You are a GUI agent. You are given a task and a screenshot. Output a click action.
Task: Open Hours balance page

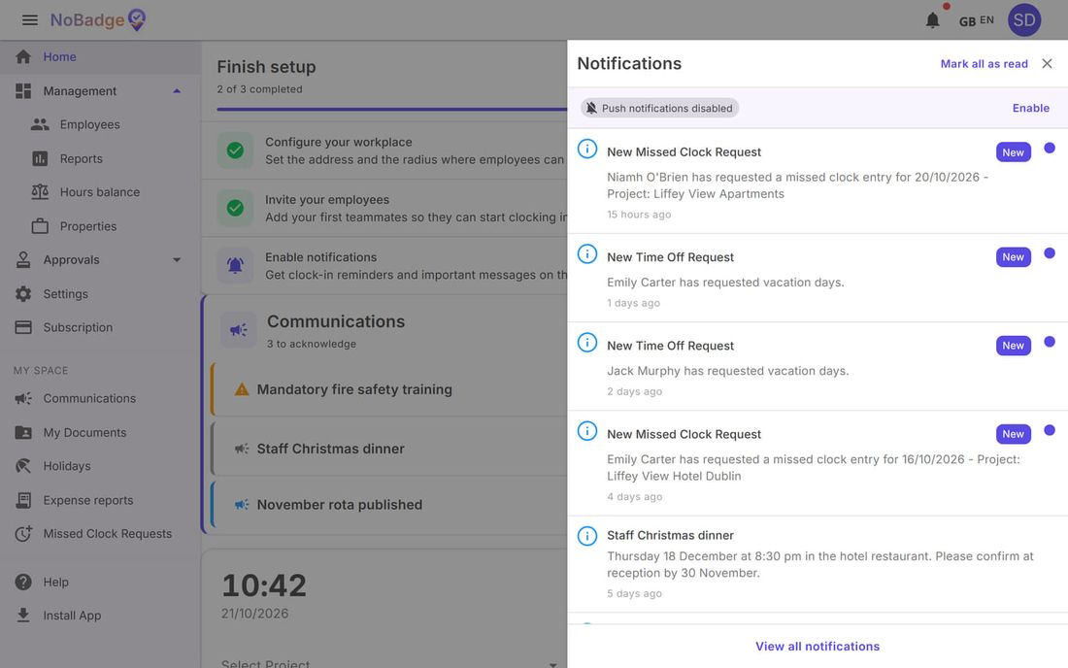(x=100, y=192)
